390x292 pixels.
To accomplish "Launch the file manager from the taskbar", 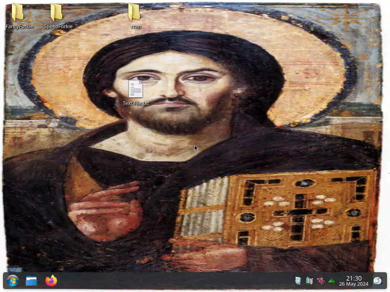I will [x=32, y=281].
